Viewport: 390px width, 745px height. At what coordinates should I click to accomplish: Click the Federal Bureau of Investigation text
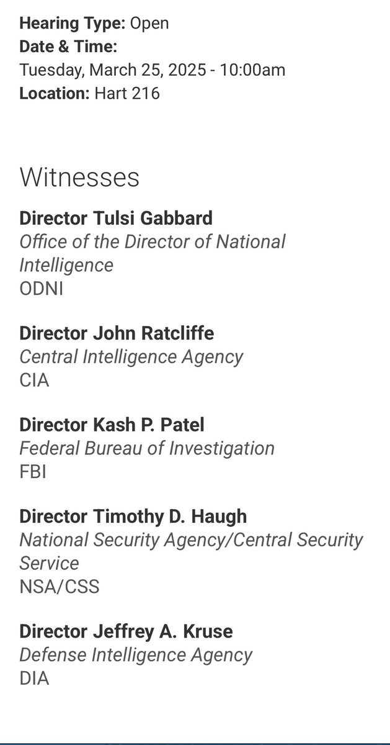click(147, 448)
